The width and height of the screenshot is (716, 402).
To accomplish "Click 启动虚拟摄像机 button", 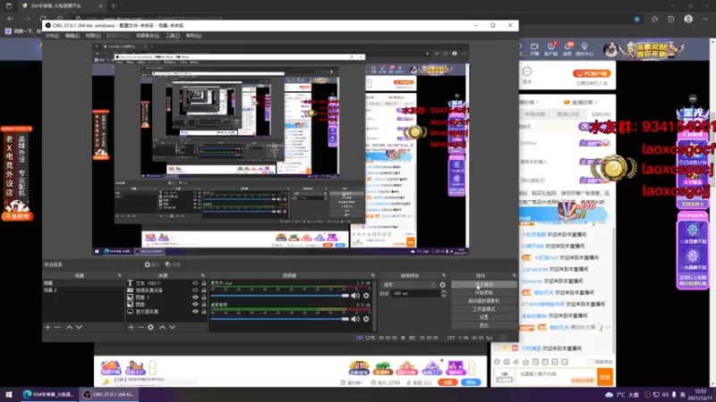I will click(484, 301).
